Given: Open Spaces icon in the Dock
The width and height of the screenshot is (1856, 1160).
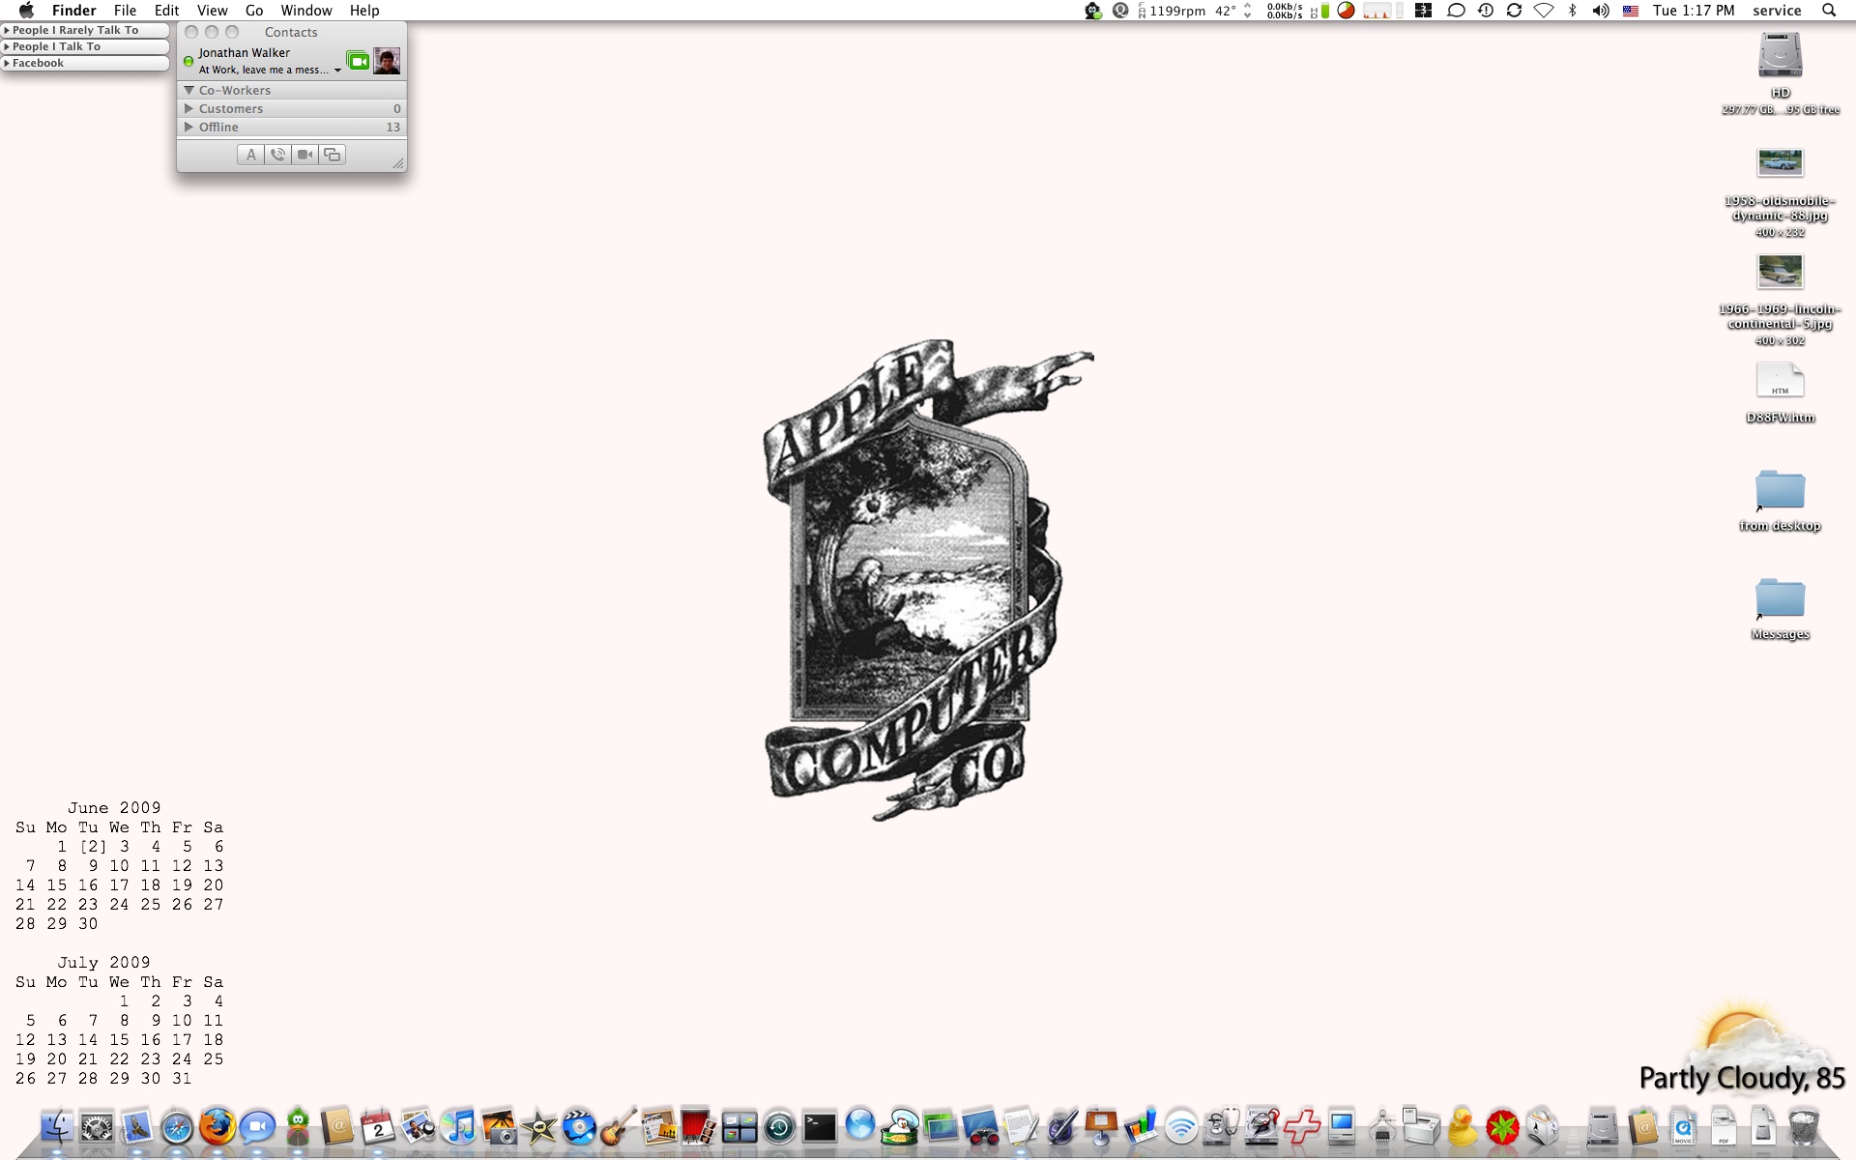Looking at the screenshot, I should pos(739,1127).
